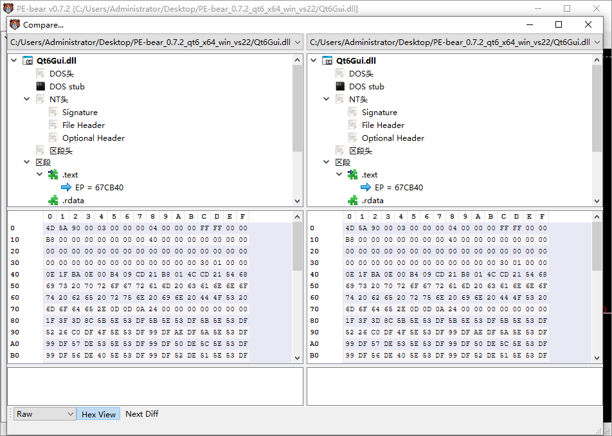The image size is (612, 436).
Task: Click Signature icon in right tree
Action: tap(353, 113)
